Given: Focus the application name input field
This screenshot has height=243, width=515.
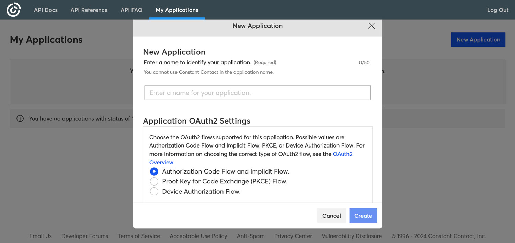Looking at the screenshot, I should tap(257, 93).
